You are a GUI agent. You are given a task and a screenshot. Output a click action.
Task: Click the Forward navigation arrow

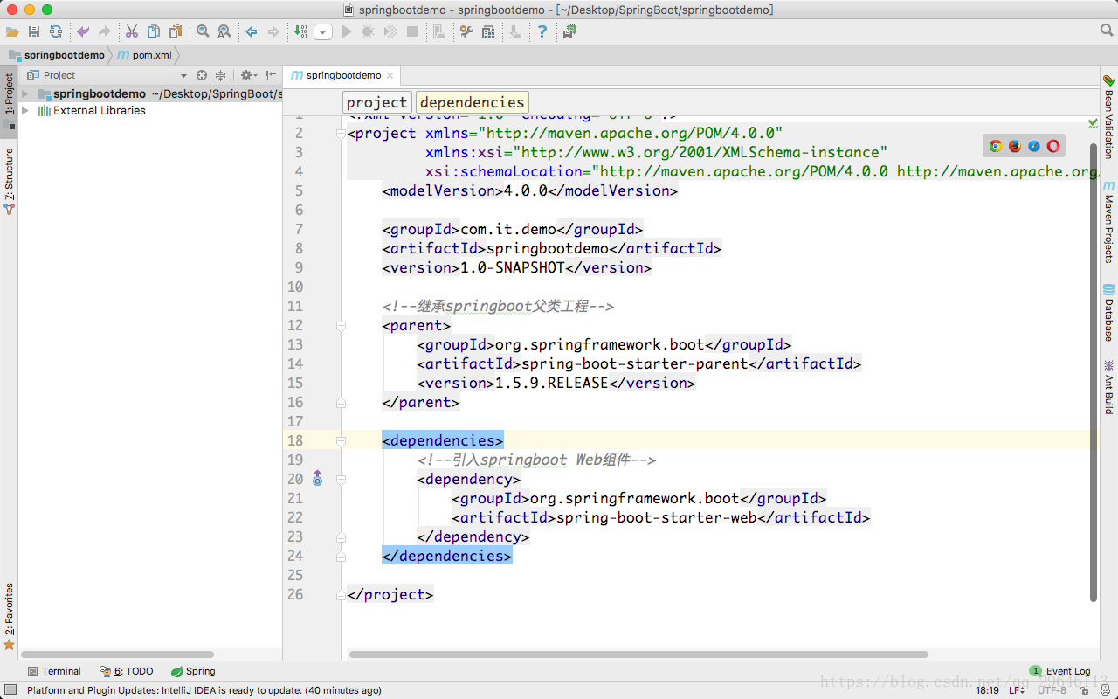tap(273, 31)
